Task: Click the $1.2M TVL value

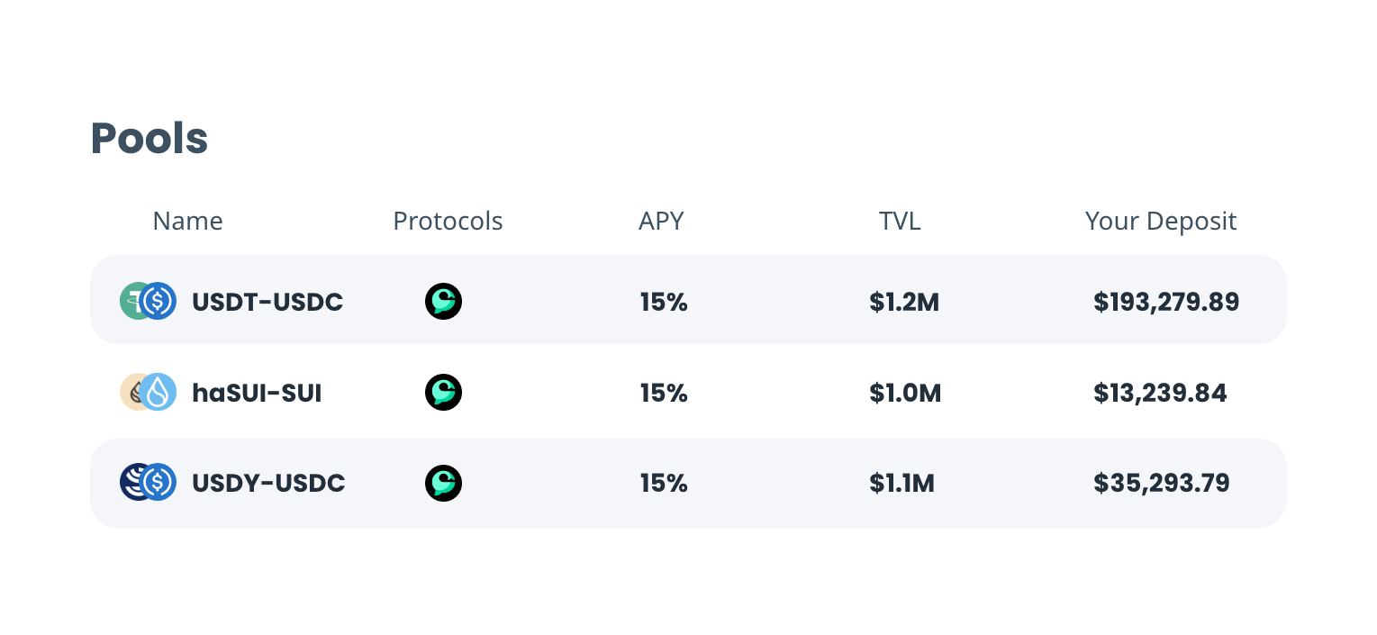Action: [x=904, y=302]
